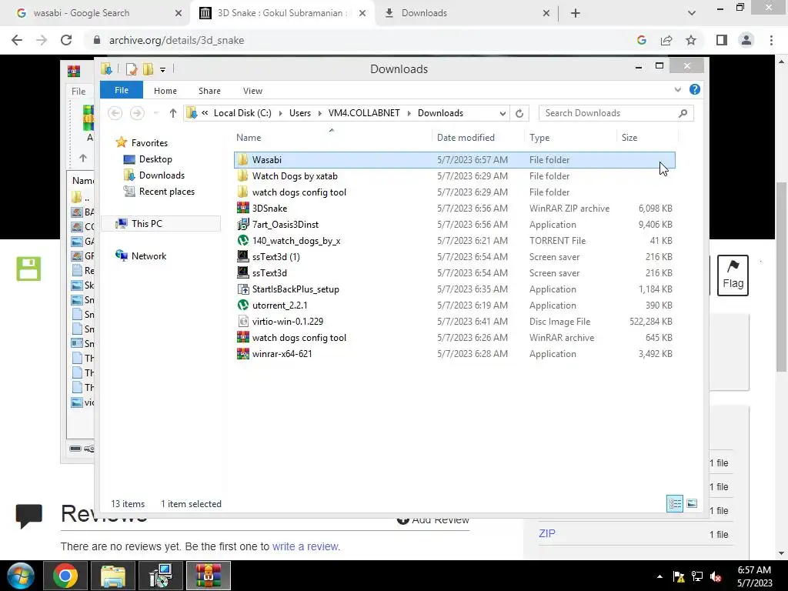
Task: Select Desktop in Favorites
Action: pyautogui.click(x=155, y=159)
